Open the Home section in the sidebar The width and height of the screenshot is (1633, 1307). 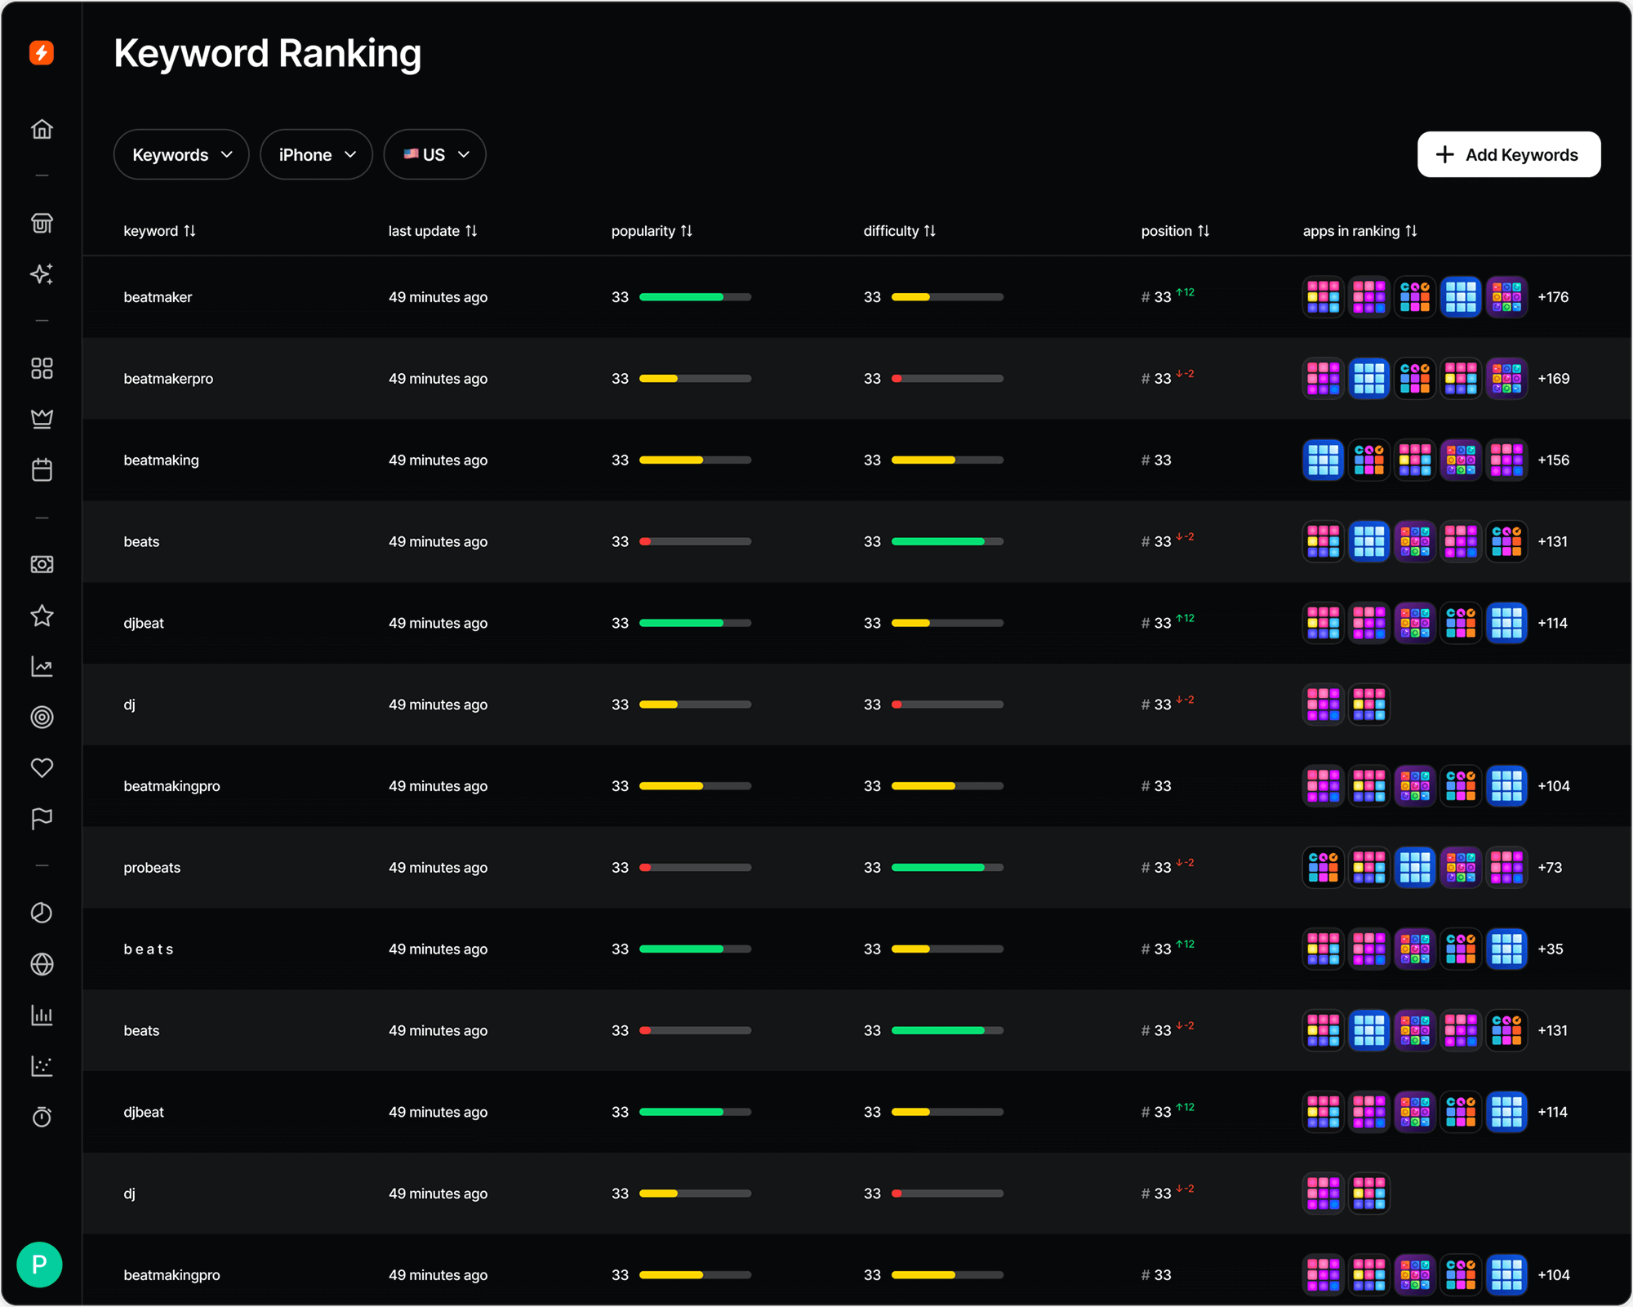(x=42, y=129)
